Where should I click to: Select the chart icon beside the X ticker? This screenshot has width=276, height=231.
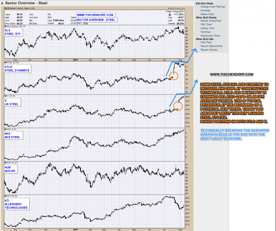(6, 96)
